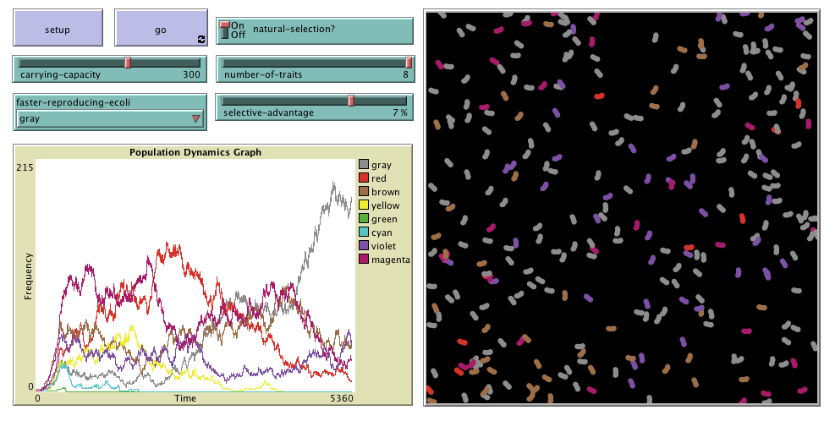Pick the violet legend color swatch

(364, 246)
